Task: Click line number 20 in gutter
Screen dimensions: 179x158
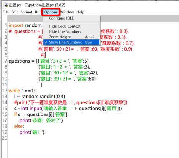Action: [x=5, y=138]
